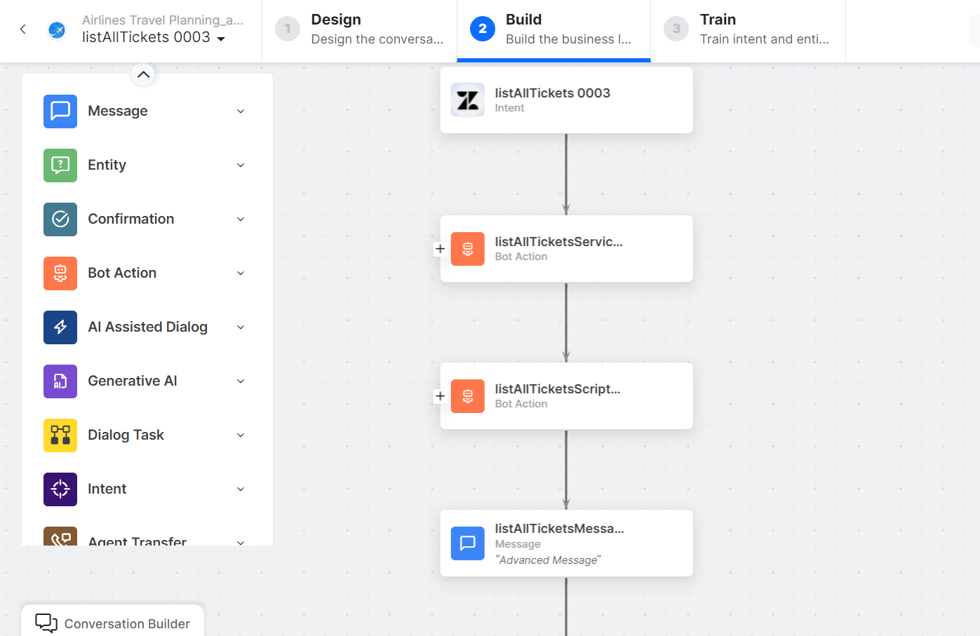Collapse the node palette with up arrow
Image resolution: width=980 pixels, height=636 pixels.
coord(143,74)
